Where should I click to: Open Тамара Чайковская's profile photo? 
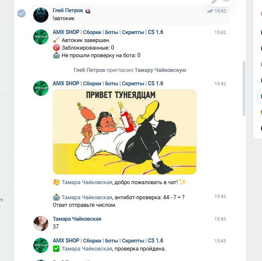41,224
